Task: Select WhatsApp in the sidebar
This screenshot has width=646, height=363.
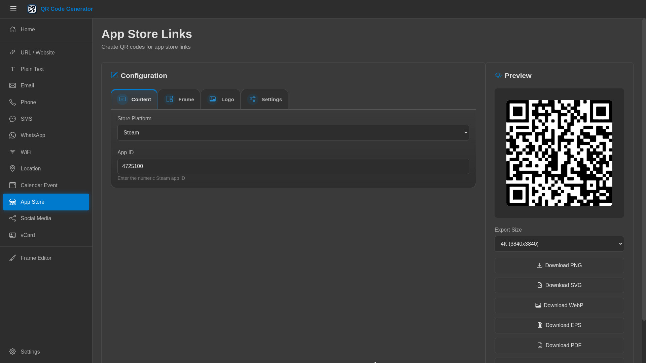Action: [x=46, y=135]
